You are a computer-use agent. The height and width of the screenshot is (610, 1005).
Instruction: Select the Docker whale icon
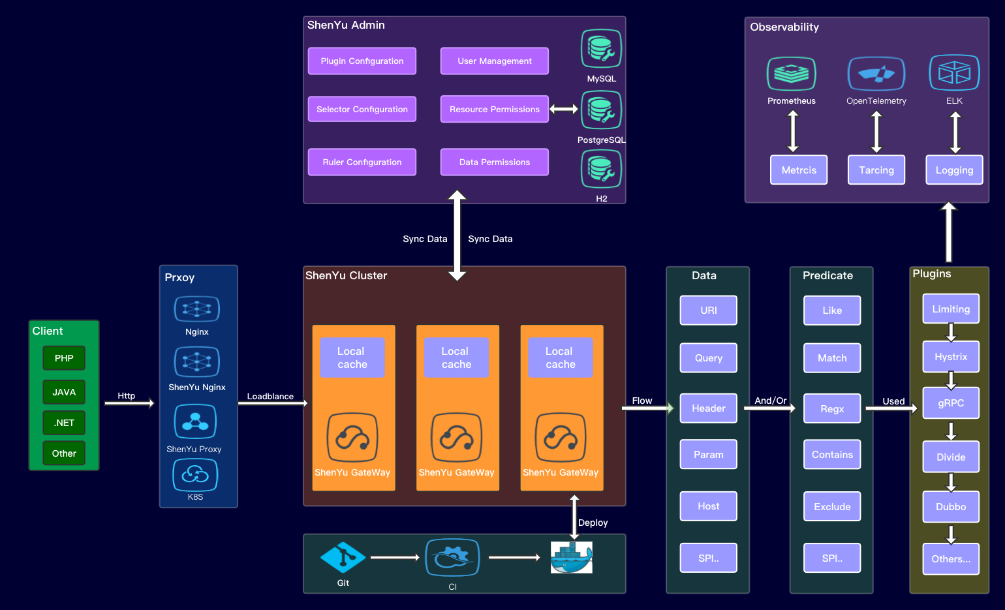571,558
